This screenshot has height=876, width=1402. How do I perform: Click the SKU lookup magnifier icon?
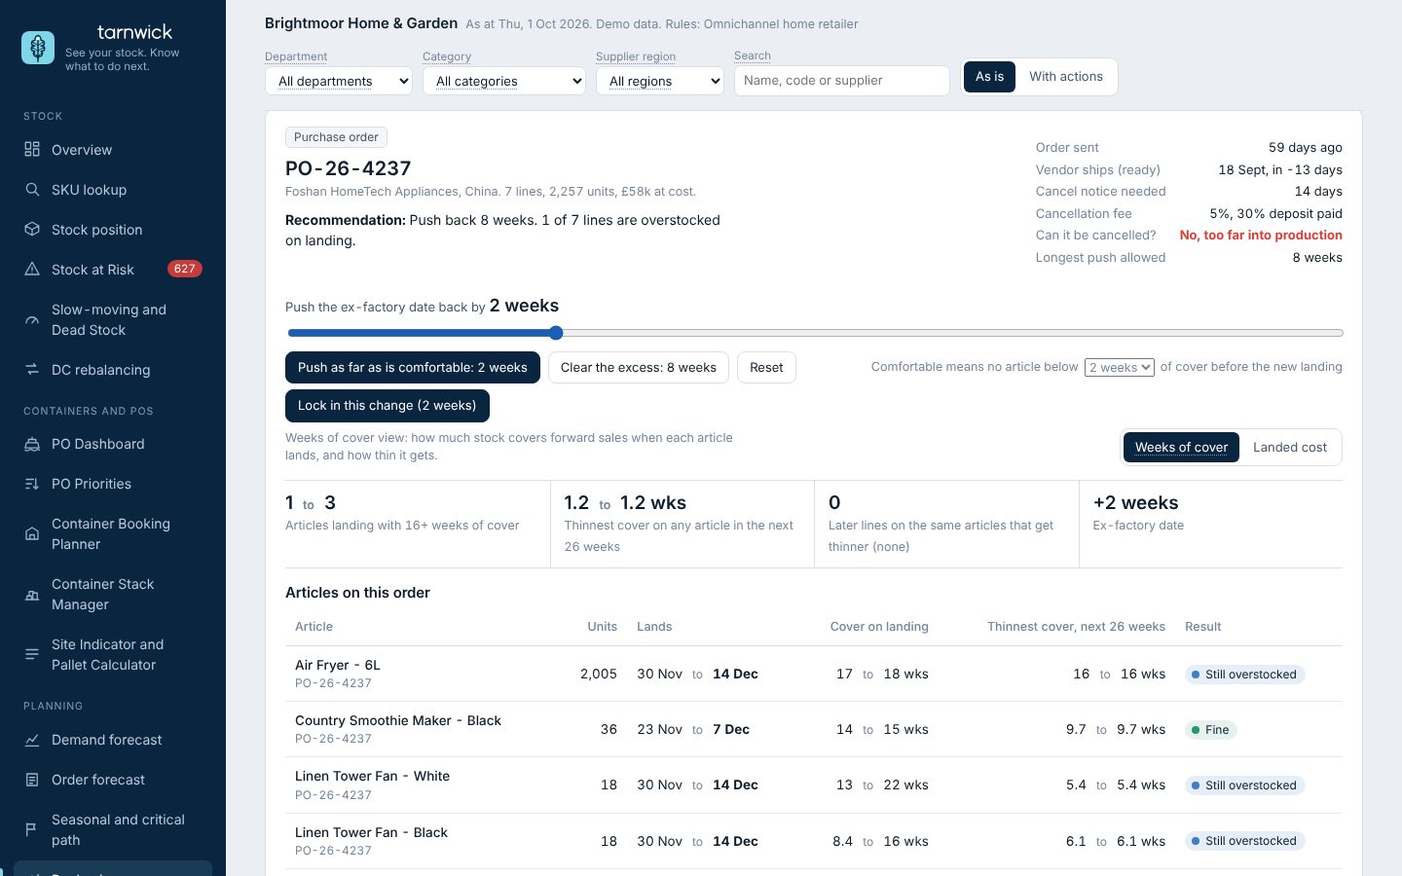pyautogui.click(x=32, y=189)
